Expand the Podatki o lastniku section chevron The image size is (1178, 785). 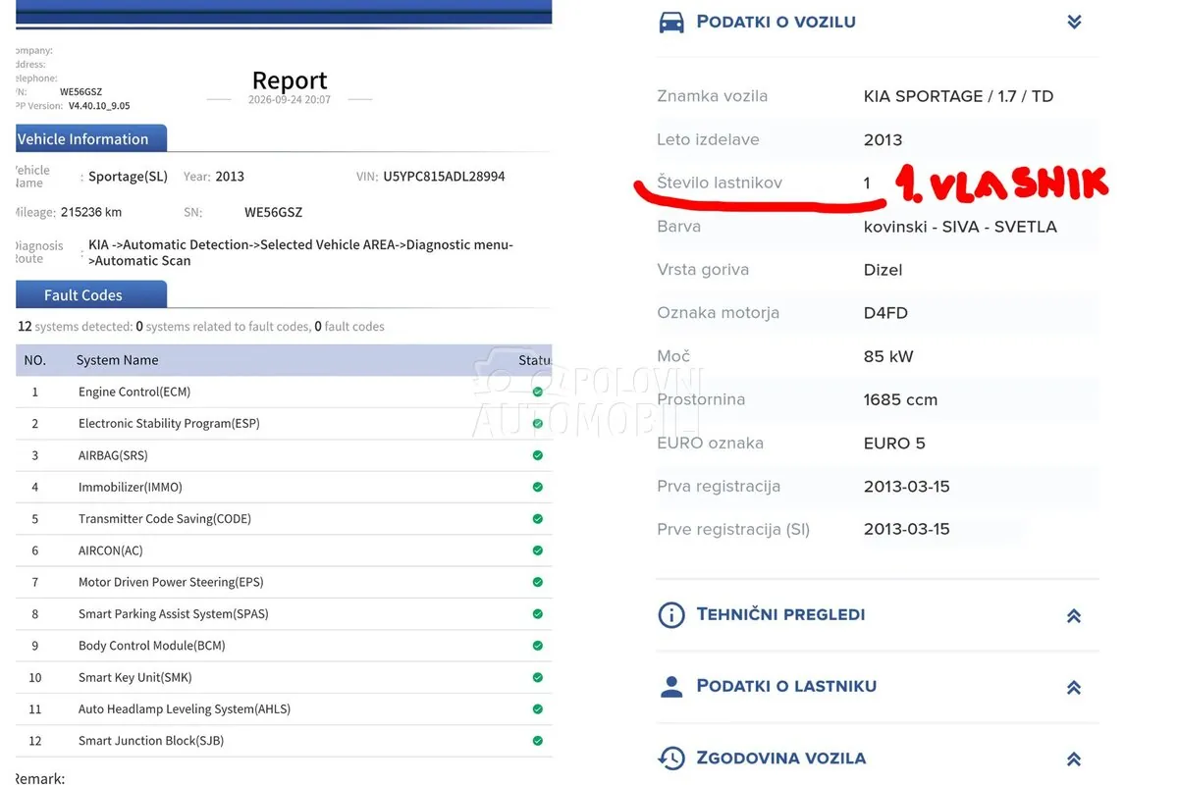[1074, 688]
